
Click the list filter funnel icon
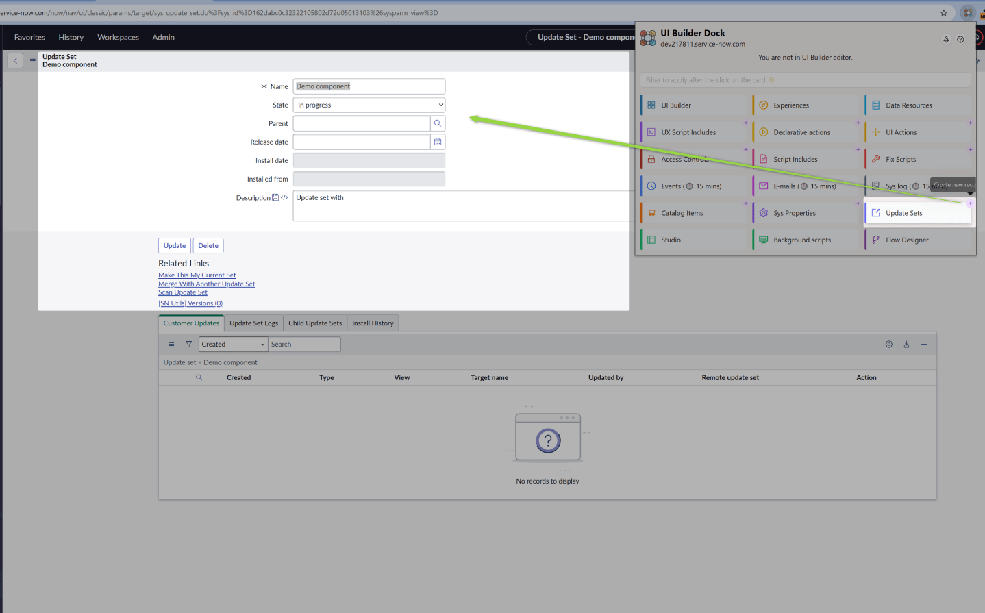pos(188,344)
